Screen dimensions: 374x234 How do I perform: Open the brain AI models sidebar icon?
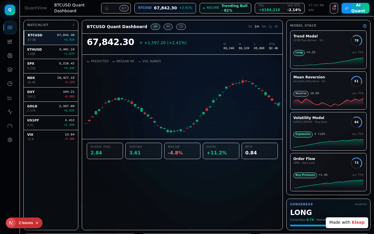[x=10, y=56]
